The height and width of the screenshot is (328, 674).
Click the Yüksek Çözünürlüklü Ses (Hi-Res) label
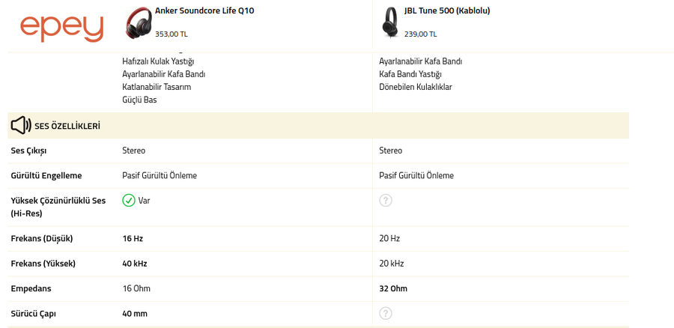58,207
